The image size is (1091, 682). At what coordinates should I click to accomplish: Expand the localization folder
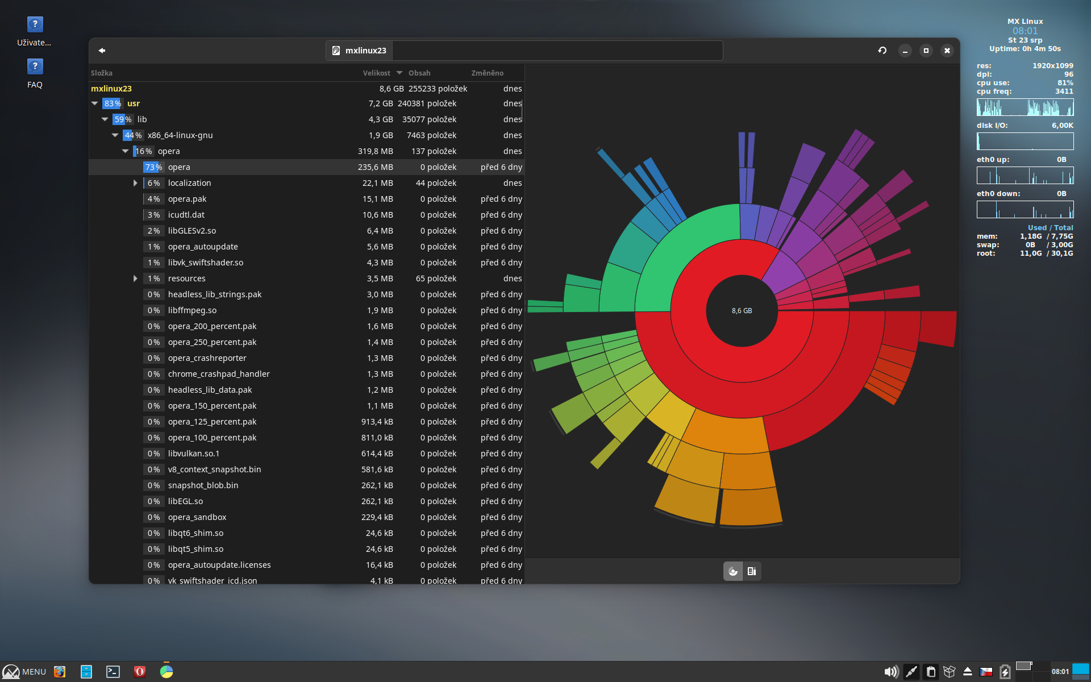tap(135, 183)
